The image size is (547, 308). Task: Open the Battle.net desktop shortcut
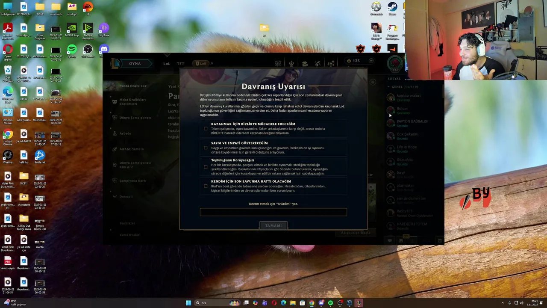click(40, 157)
